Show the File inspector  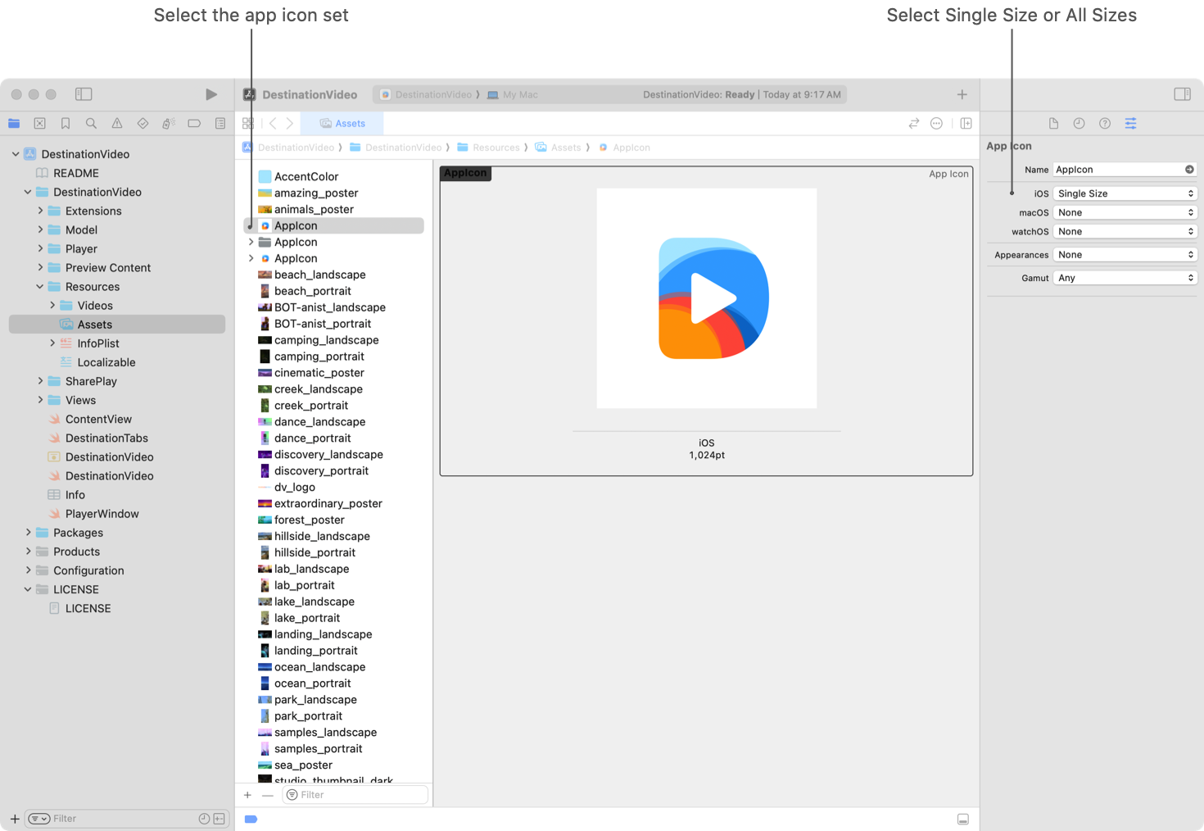coord(1053,124)
